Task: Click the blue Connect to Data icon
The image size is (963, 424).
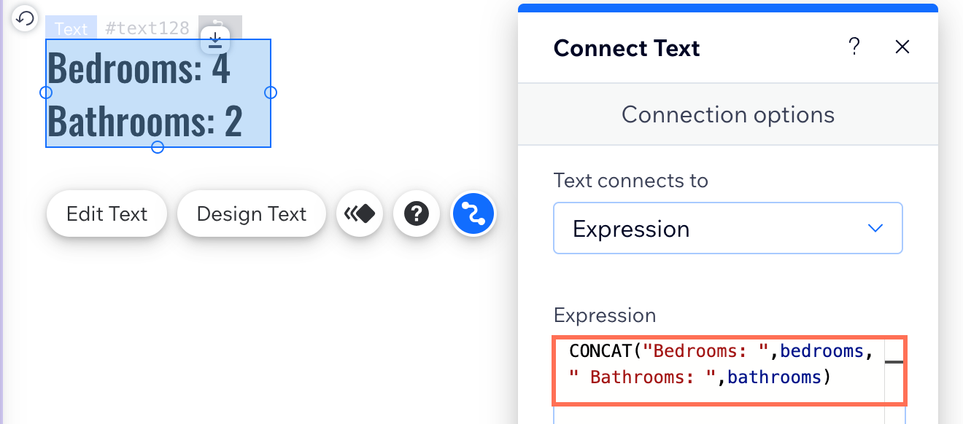Action: [473, 213]
